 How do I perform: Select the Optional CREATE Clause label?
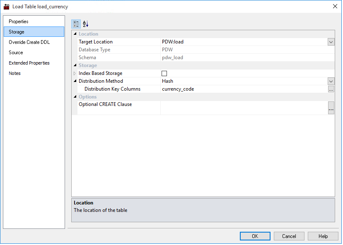[105, 104]
